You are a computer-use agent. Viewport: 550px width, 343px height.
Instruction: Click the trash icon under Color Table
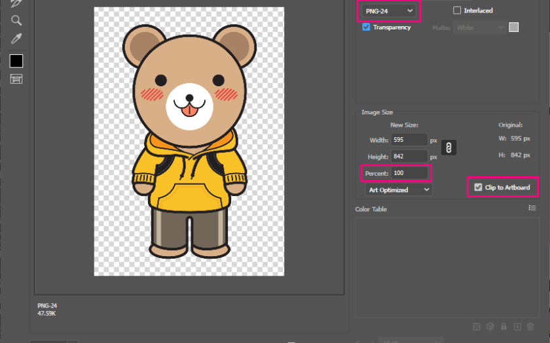[x=531, y=326]
